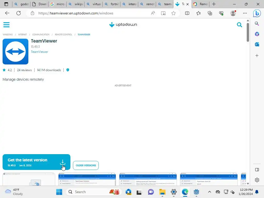Focus the address bar URL field

(x=76, y=13)
